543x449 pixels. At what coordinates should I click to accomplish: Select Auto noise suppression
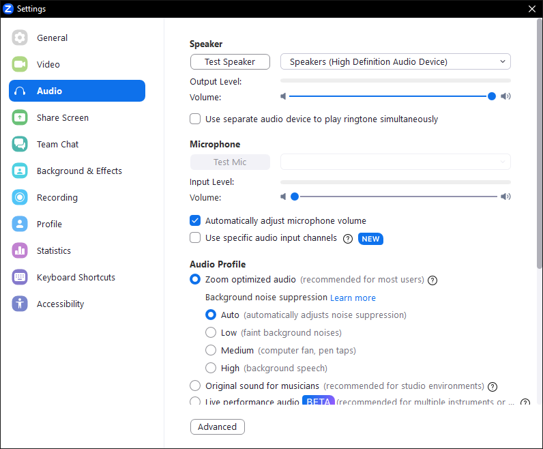pos(211,315)
